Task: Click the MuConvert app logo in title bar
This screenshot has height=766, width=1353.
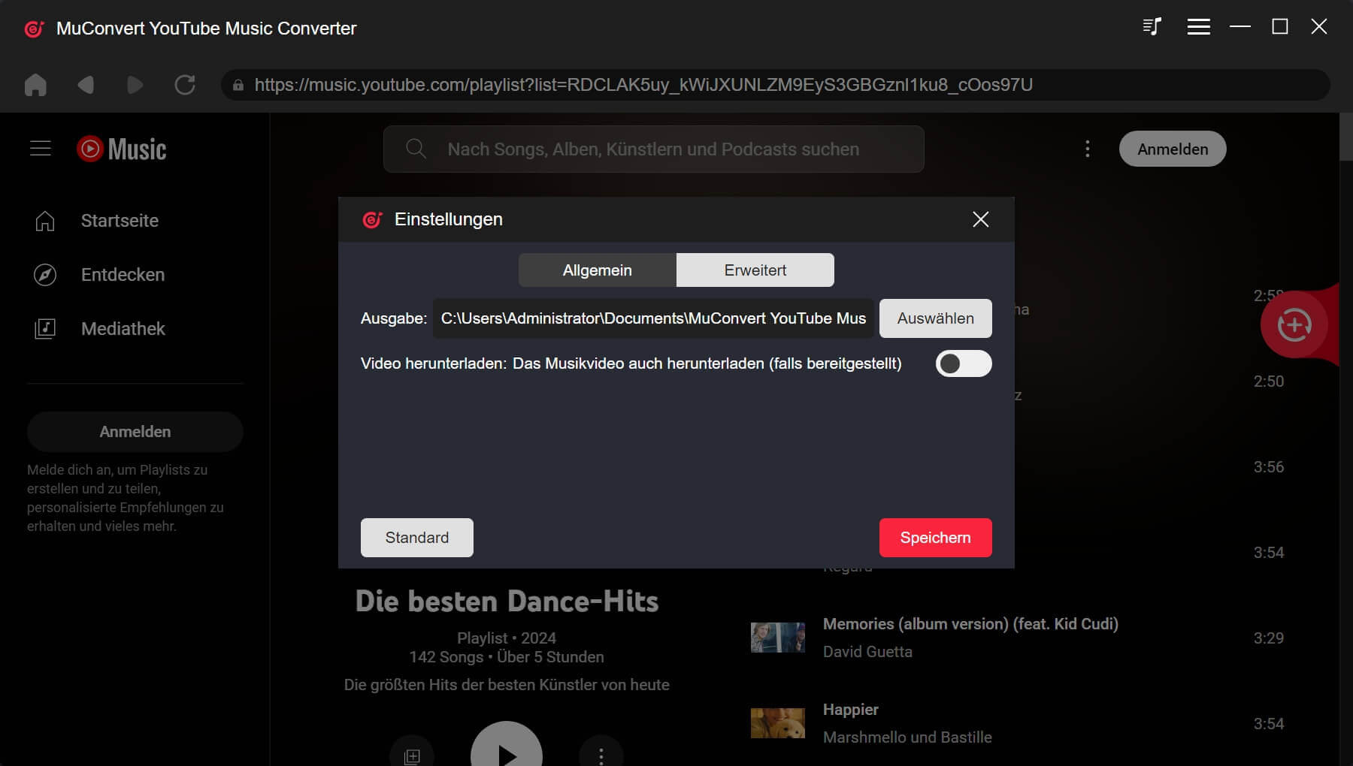Action: pyautogui.click(x=34, y=29)
